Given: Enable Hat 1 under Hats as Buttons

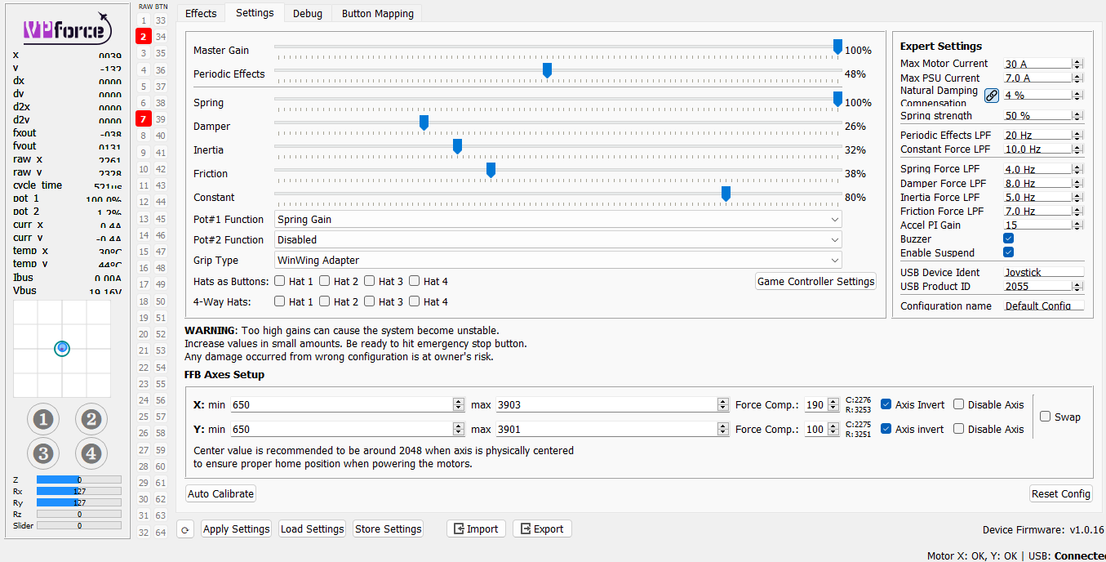Looking at the screenshot, I should (x=280, y=281).
